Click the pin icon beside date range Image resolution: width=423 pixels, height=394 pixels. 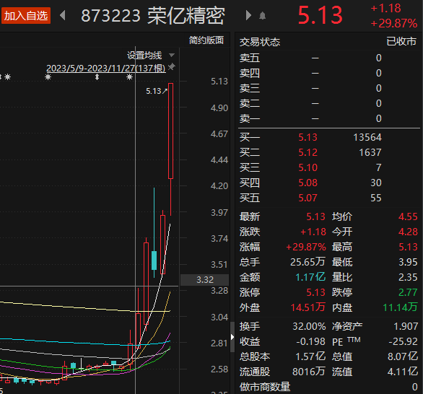(171, 66)
